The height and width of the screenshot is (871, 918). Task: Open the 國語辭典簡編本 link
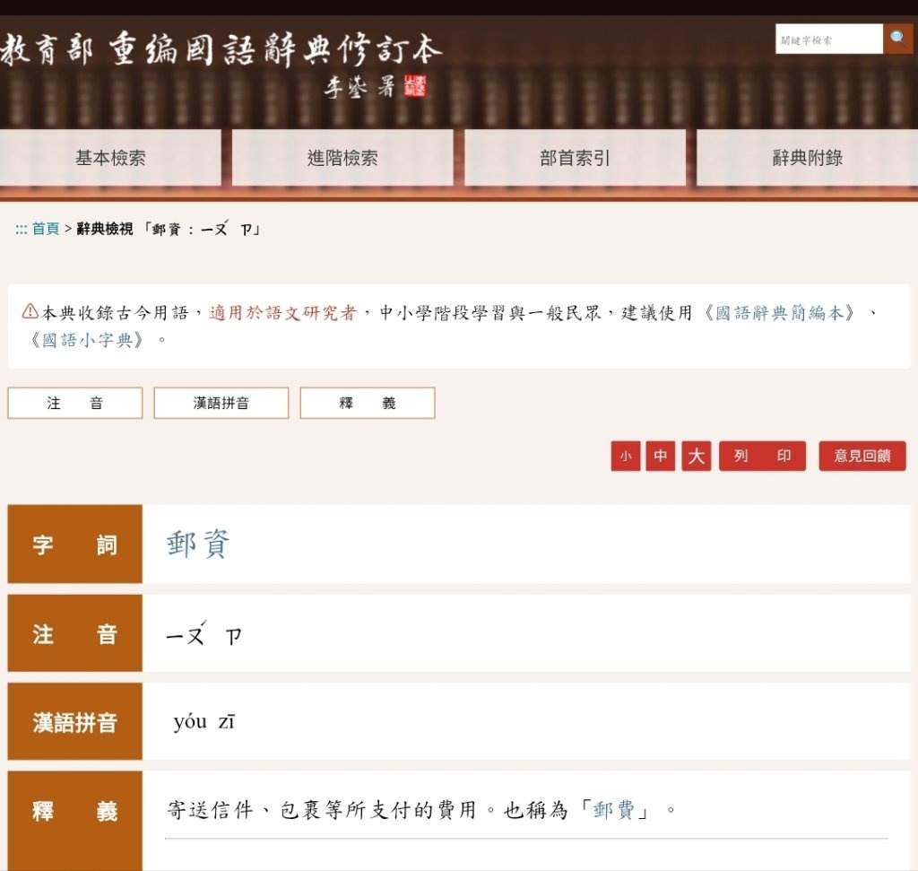[x=779, y=313]
